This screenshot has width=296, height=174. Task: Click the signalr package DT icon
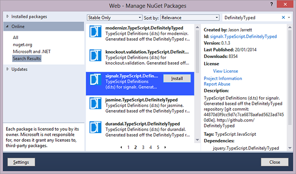[95, 79]
